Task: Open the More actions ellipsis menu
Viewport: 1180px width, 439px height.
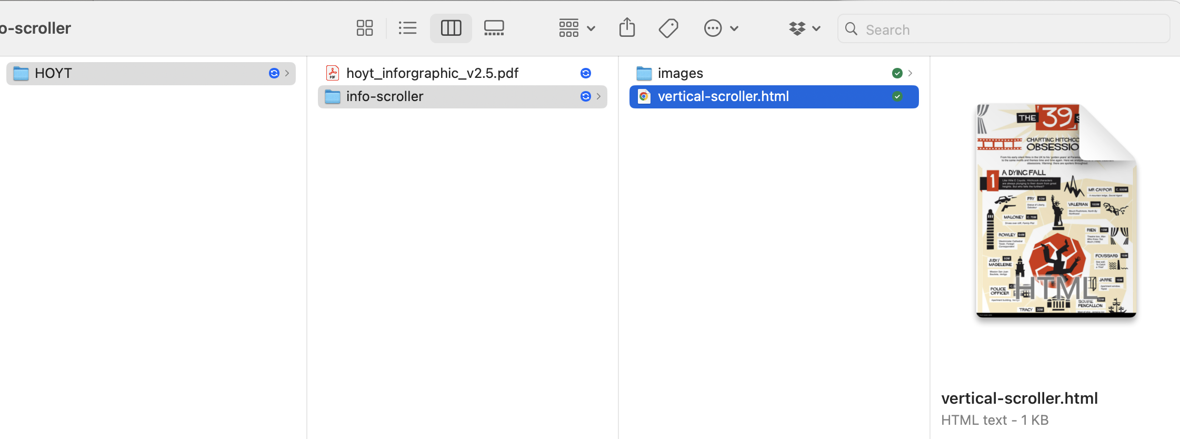Action: [721, 28]
